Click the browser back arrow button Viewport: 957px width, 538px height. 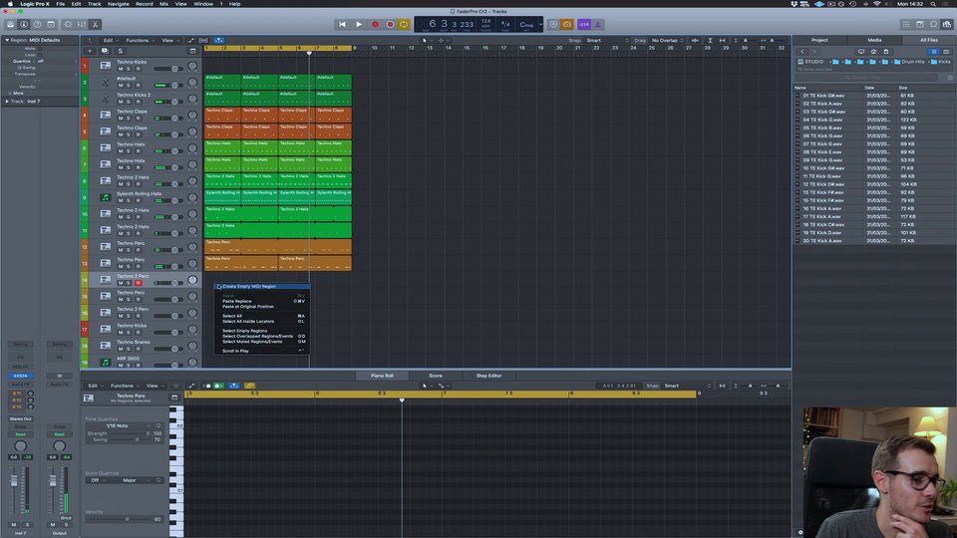802,52
